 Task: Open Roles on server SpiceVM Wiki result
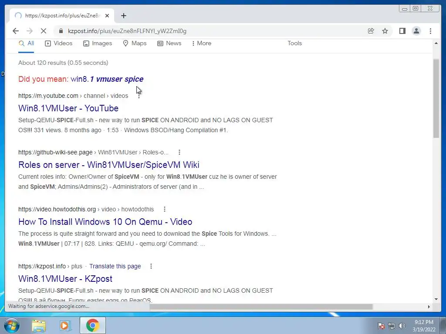[x=108, y=165]
